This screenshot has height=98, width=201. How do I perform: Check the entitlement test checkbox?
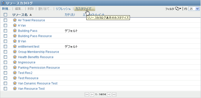[5, 46]
